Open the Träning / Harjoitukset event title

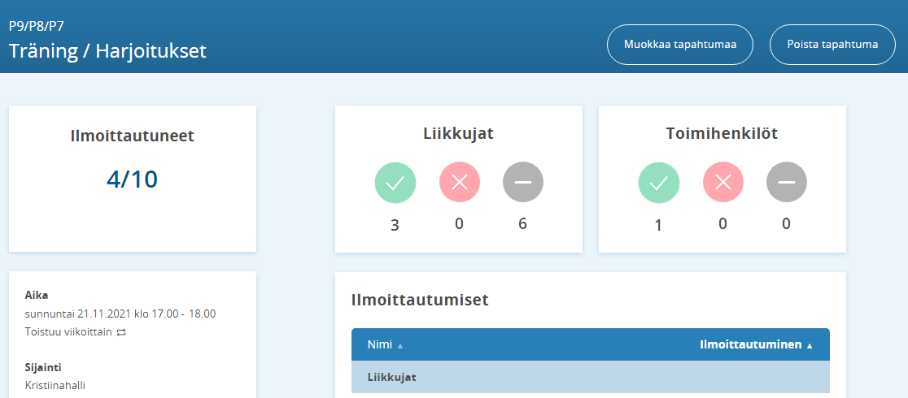[x=107, y=51]
